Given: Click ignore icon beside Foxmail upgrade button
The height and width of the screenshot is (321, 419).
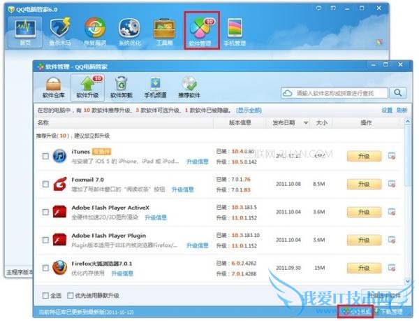Looking at the screenshot, I should pyautogui.click(x=392, y=184).
